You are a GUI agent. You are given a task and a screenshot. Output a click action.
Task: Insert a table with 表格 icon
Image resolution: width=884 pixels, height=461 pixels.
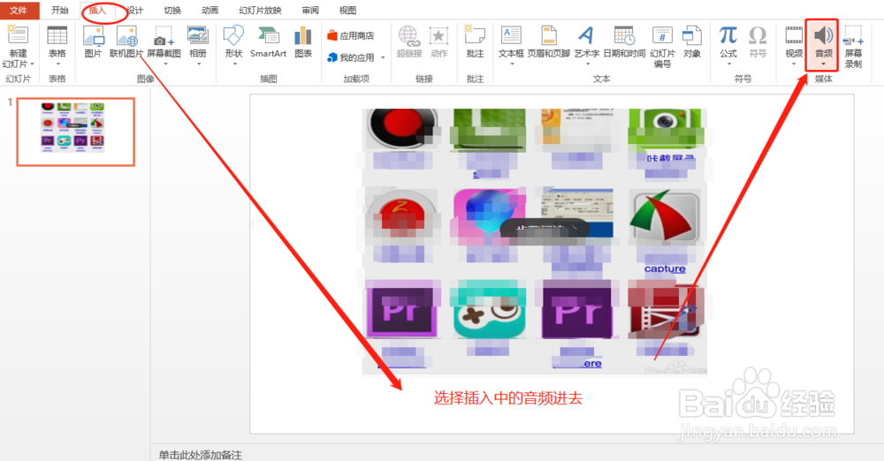(x=57, y=35)
